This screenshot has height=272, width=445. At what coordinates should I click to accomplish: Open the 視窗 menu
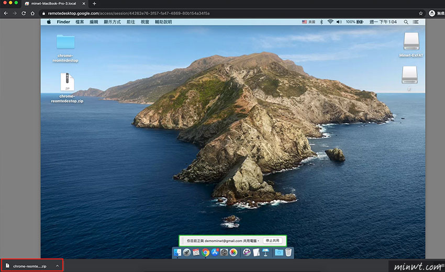coord(145,22)
